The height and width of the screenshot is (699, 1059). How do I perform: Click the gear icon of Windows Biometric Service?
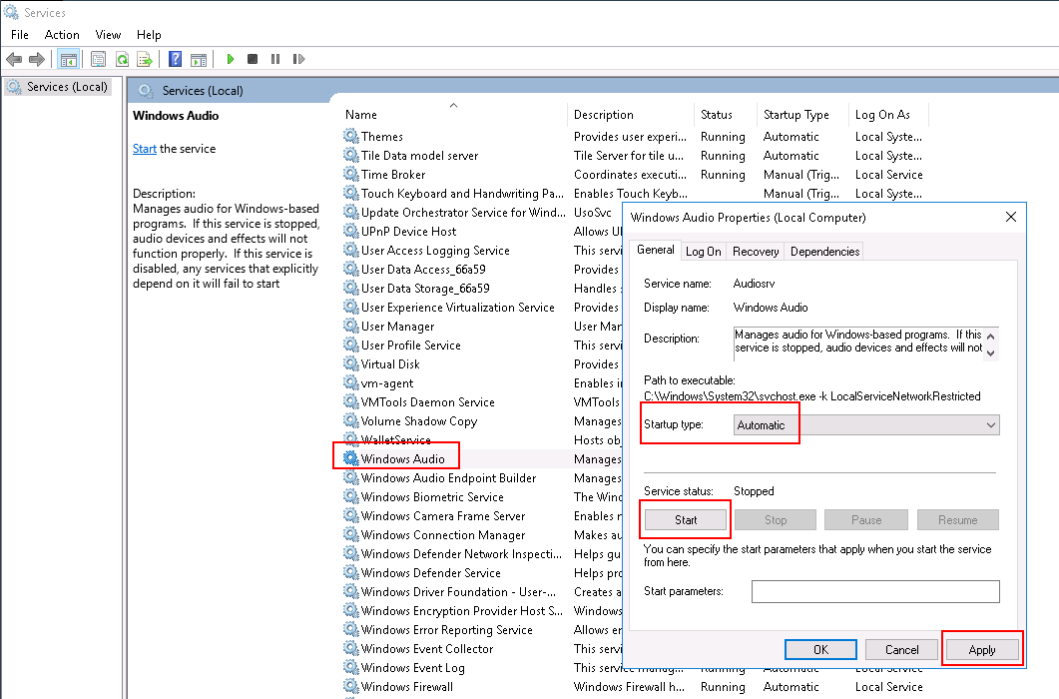coord(350,496)
